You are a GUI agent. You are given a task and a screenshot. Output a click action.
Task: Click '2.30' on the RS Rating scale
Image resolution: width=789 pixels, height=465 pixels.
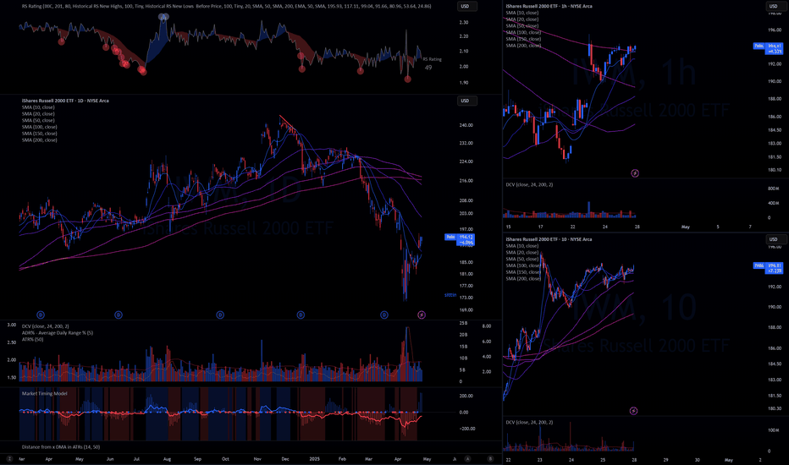coord(463,22)
